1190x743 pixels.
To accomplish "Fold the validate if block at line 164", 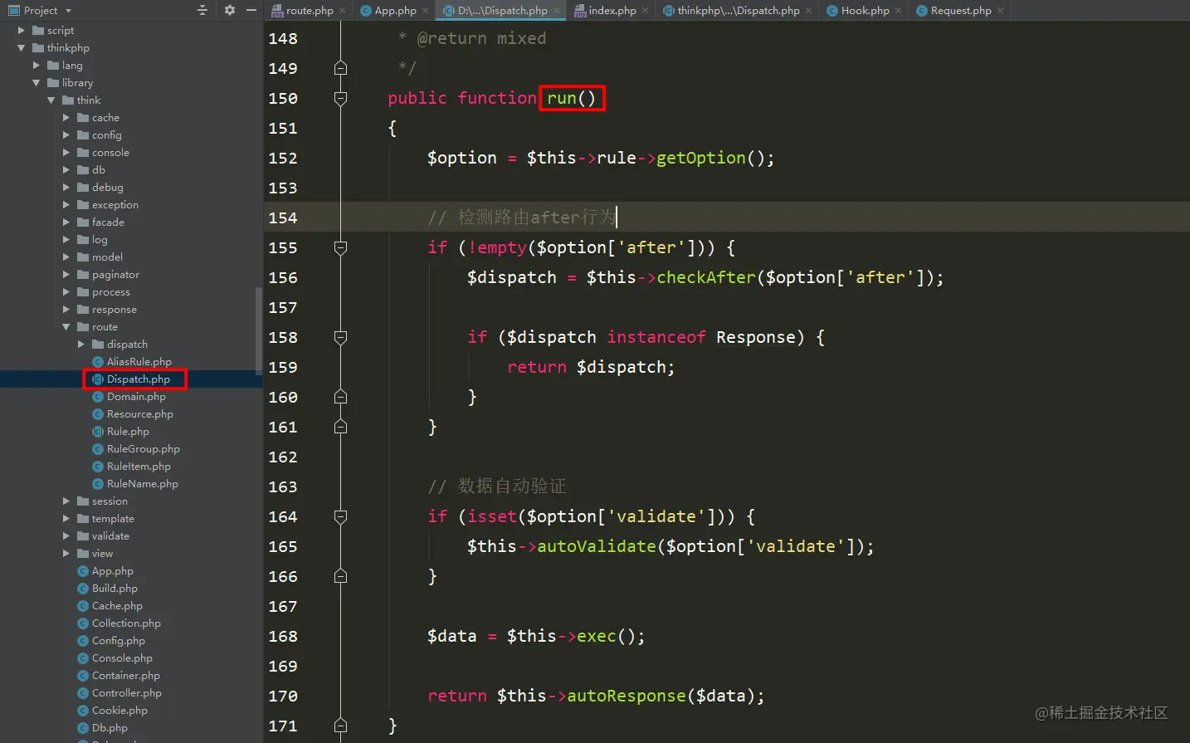I will coord(340,516).
